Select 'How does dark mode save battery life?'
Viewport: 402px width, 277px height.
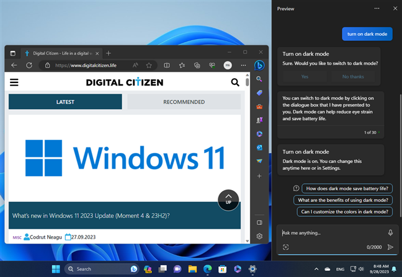coord(347,188)
